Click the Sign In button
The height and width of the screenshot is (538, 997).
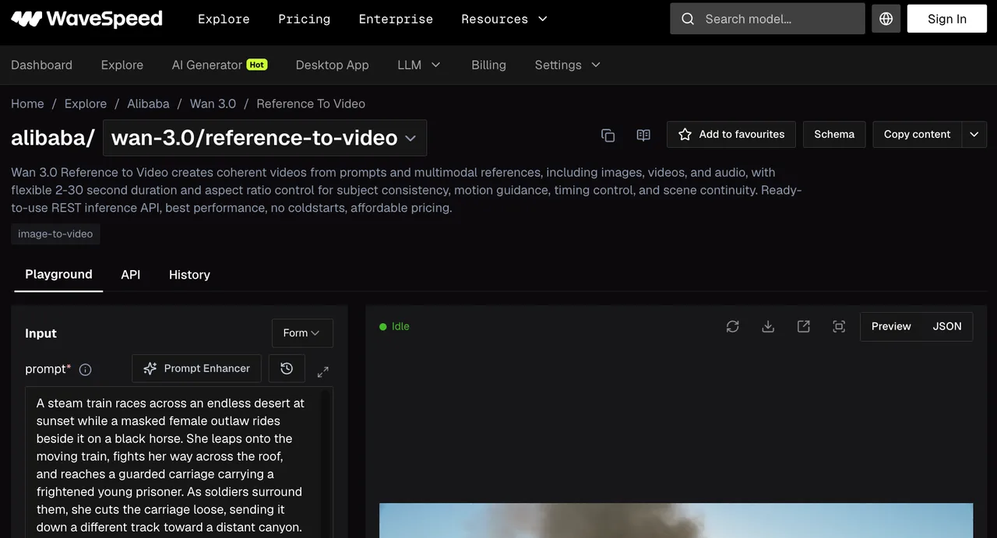coord(947,19)
